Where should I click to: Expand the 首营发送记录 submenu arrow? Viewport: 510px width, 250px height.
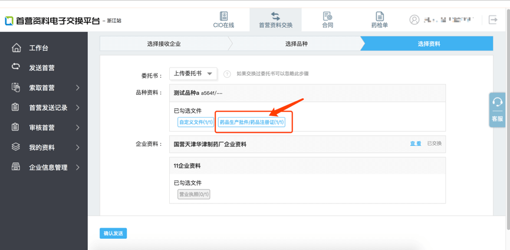[x=78, y=108]
